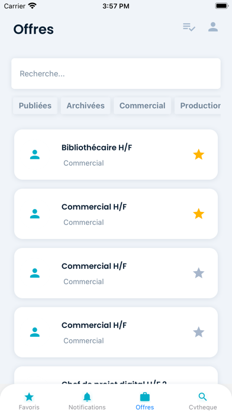Filter offers by Publiées
Image resolution: width=232 pixels, height=412 pixels.
click(x=35, y=105)
